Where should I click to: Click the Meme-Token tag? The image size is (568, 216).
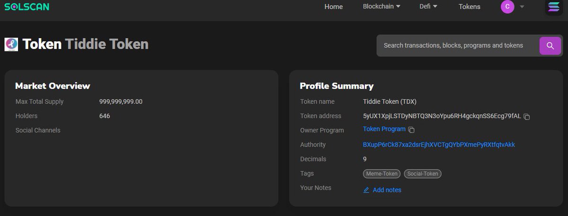pyautogui.click(x=382, y=174)
